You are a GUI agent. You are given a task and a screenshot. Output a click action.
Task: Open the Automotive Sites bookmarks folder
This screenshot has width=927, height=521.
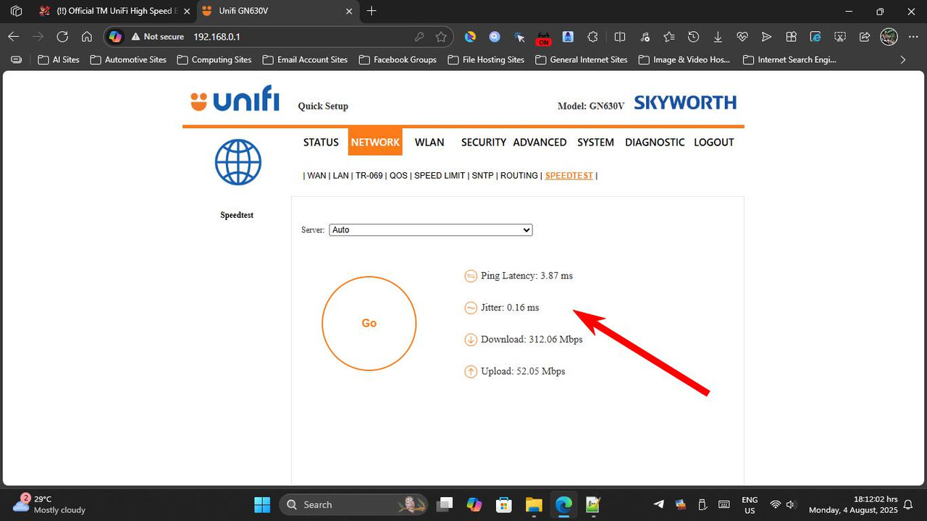pyautogui.click(x=128, y=60)
